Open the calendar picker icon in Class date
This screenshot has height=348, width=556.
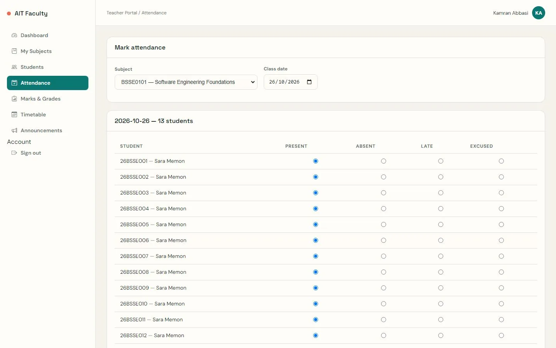(309, 82)
